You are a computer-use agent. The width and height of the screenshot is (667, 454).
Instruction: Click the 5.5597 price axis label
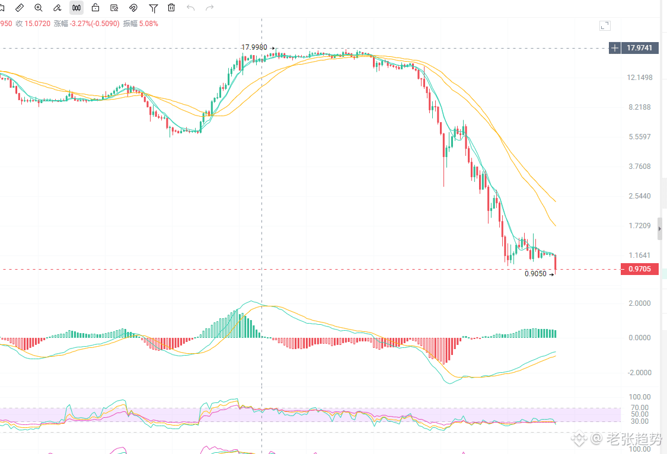[x=640, y=137]
